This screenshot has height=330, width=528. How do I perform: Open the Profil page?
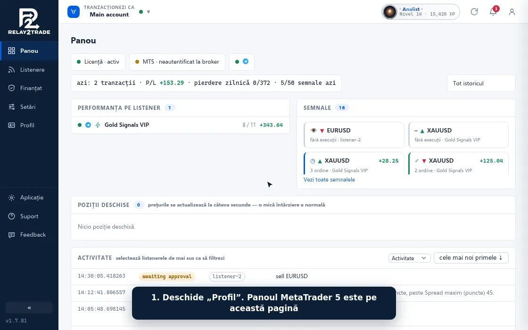coord(29,125)
